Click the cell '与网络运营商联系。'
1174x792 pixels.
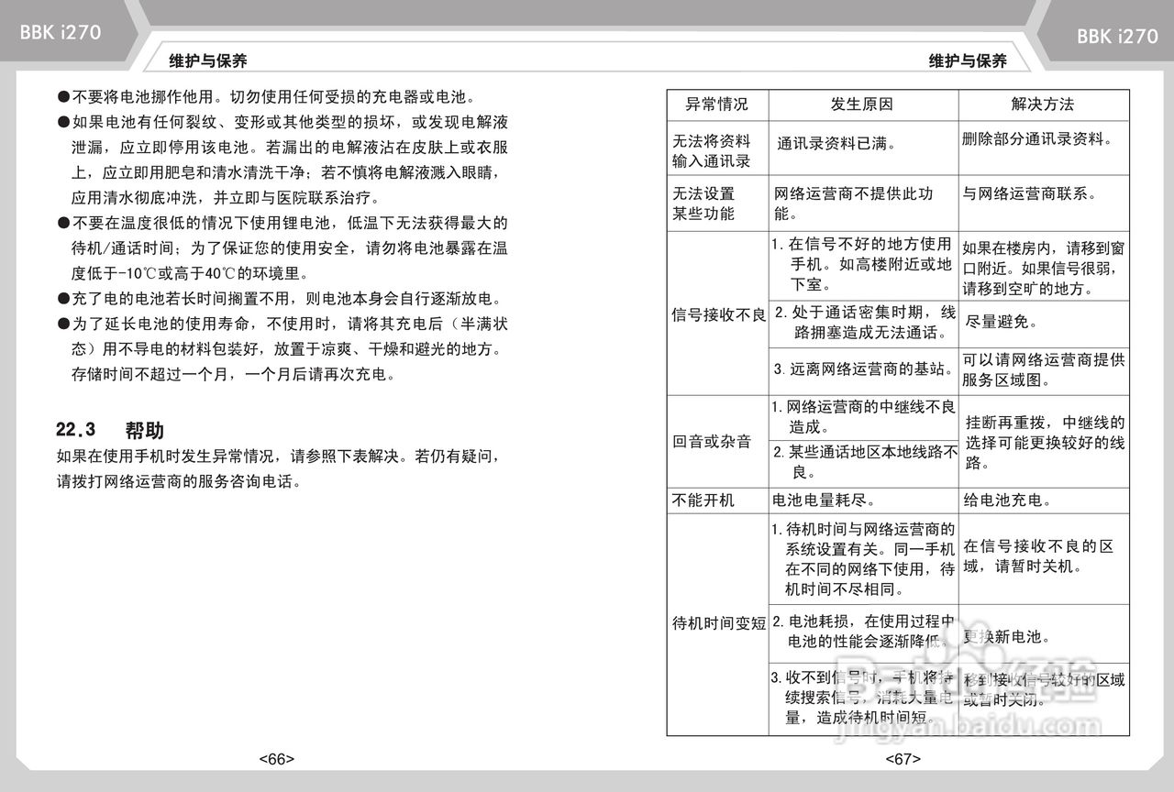[x=1029, y=194]
